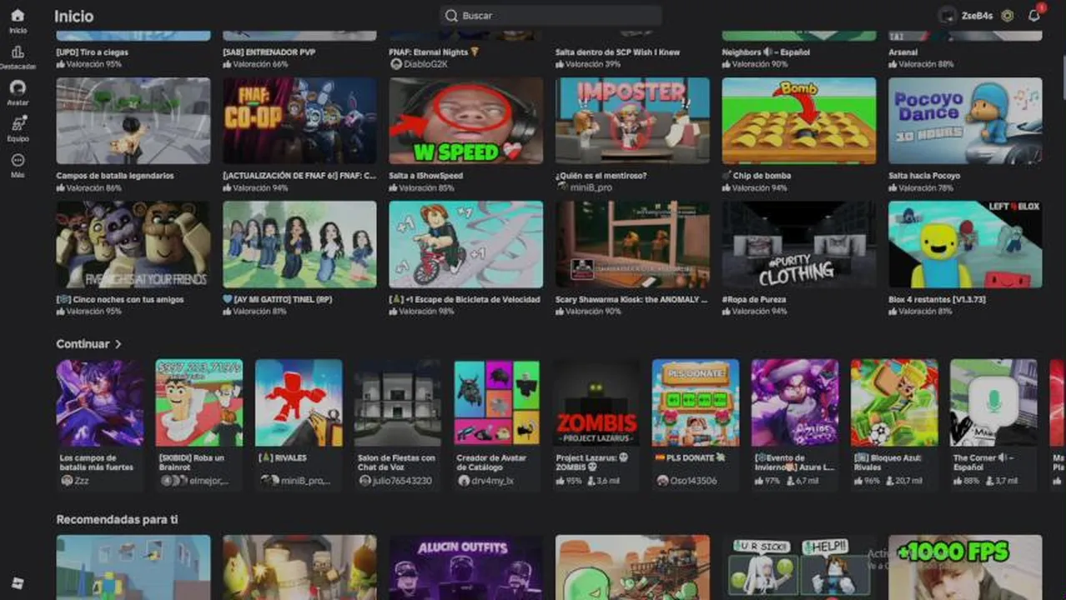Open the bicycle speed escape thumbnail
Image resolution: width=1066 pixels, height=600 pixels.
[466, 244]
